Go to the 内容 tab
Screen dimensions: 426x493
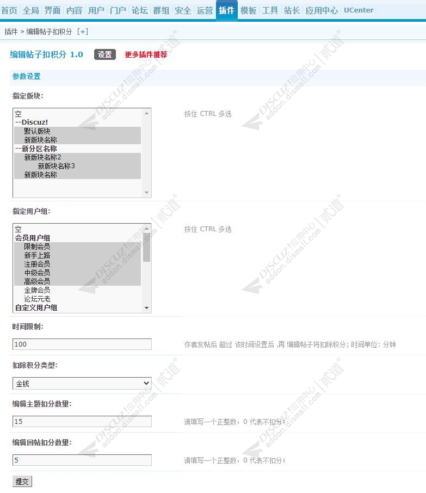tap(74, 10)
